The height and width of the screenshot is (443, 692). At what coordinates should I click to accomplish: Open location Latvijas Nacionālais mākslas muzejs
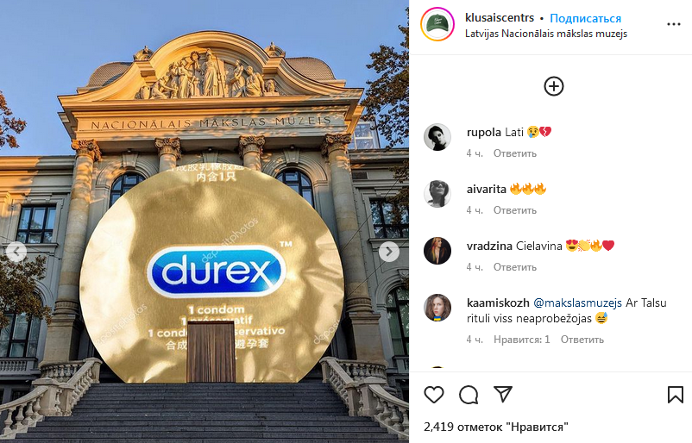pyautogui.click(x=546, y=34)
